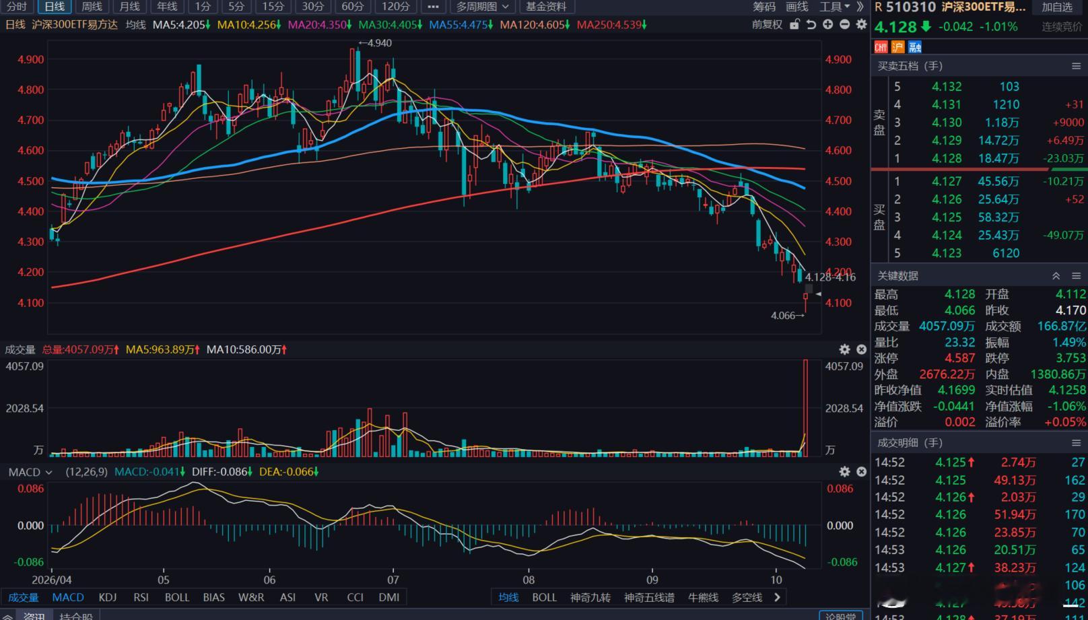This screenshot has width=1088, height=620.
Task: Show more period options (ellipsis button)
Action: [x=433, y=7]
